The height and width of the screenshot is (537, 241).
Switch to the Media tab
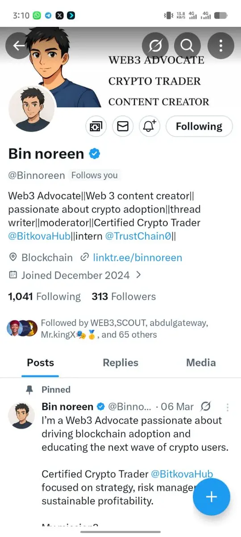(x=201, y=362)
